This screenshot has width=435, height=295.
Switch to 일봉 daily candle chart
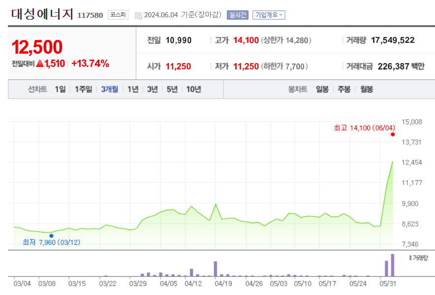322,89
